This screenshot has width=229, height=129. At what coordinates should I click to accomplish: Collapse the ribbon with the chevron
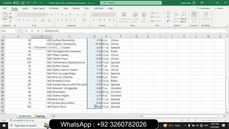click(226, 25)
